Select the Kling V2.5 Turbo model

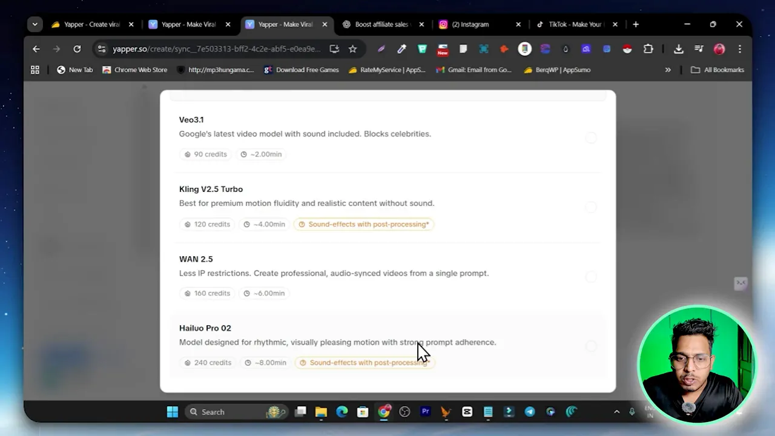[591, 207]
